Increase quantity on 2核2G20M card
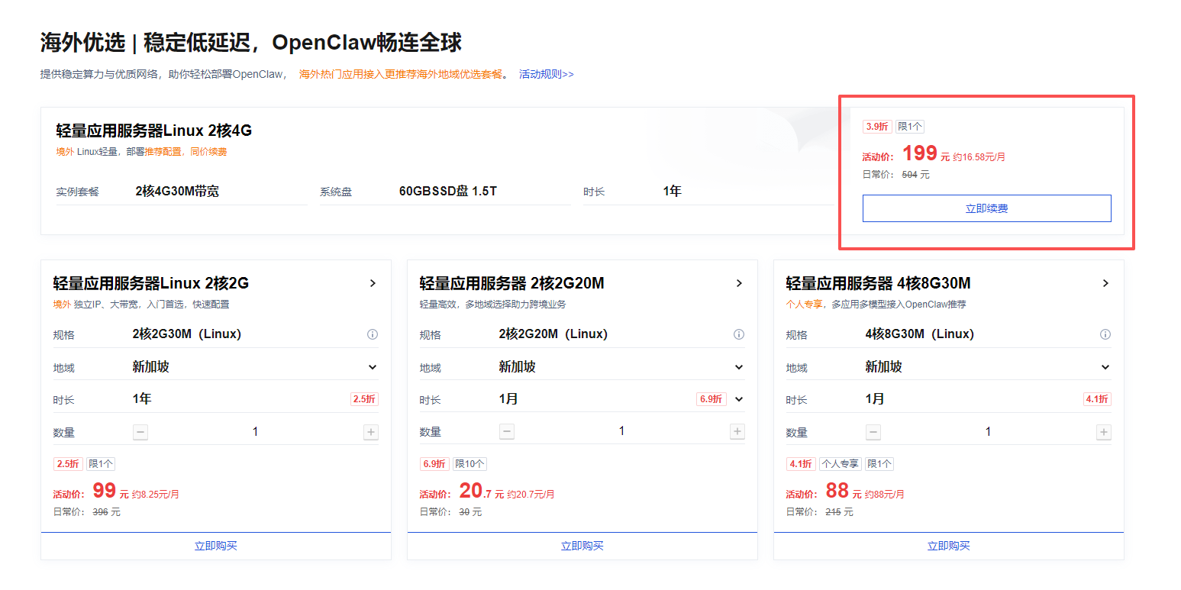 [737, 432]
